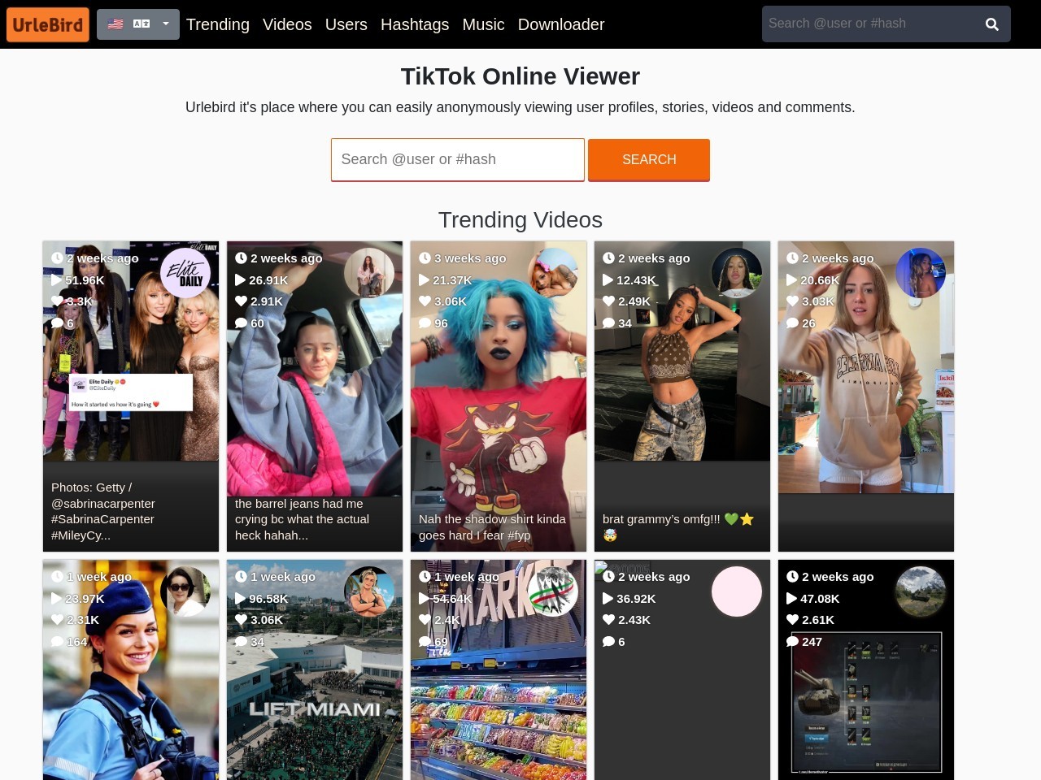The width and height of the screenshot is (1041, 780).
Task: Focus the main Search @user or #hash box
Action: pyautogui.click(x=458, y=159)
